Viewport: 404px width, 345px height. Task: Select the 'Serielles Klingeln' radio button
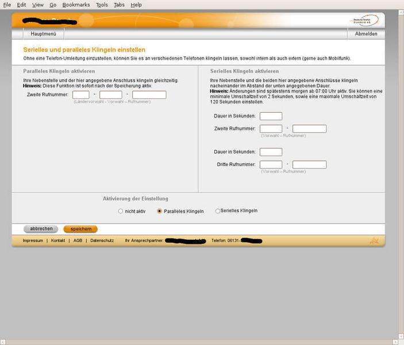pyautogui.click(x=217, y=211)
